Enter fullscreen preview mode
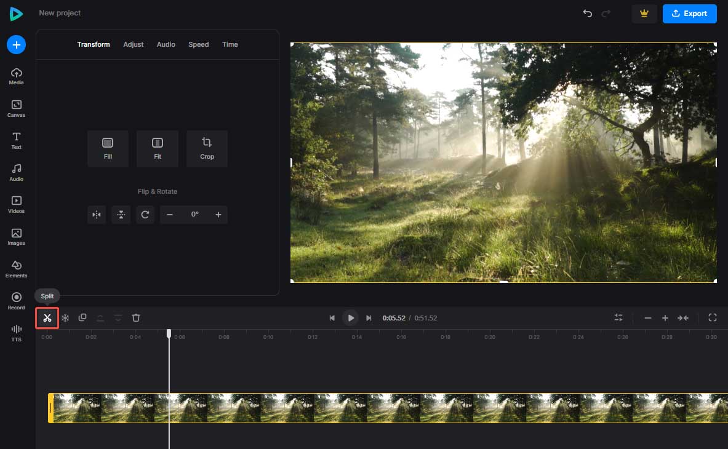The image size is (728, 449). (713, 318)
